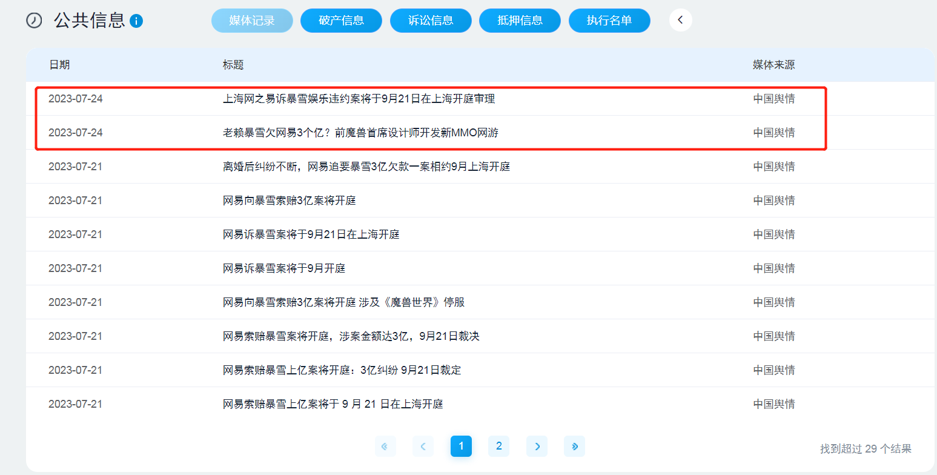Go to the next page arrow

tap(537, 447)
